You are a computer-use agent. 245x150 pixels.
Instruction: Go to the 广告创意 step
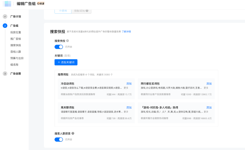click(16, 74)
